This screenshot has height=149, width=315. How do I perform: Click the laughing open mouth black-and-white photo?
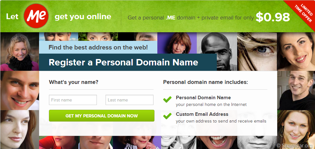[x=217, y=142]
